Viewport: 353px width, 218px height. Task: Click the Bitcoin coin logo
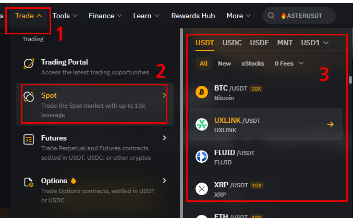click(202, 92)
